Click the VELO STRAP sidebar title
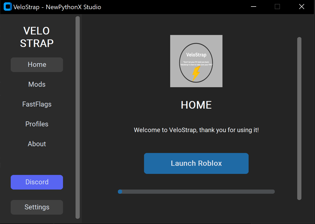 pos(37,37)
